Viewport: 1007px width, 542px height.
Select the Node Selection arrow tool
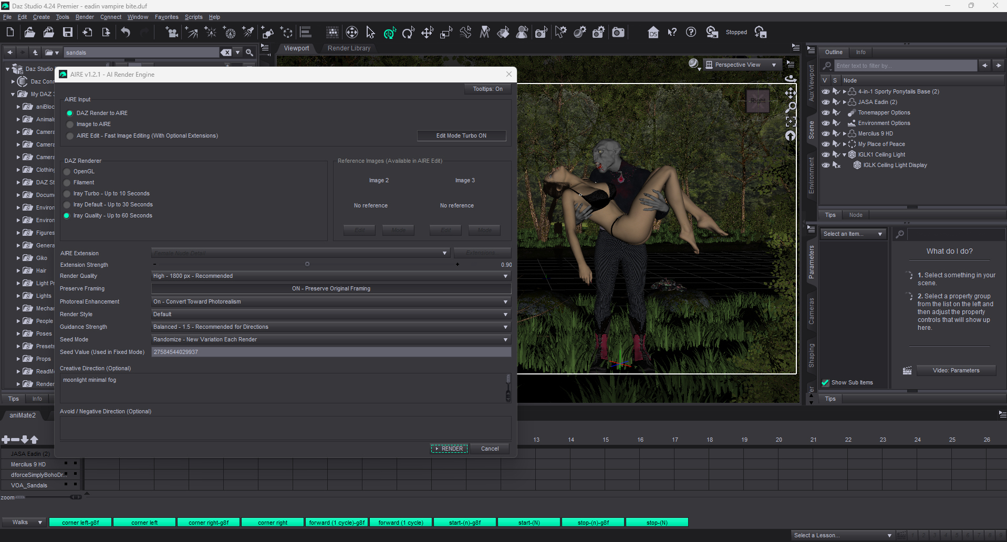pyautogui.click(x=370, y=33)
